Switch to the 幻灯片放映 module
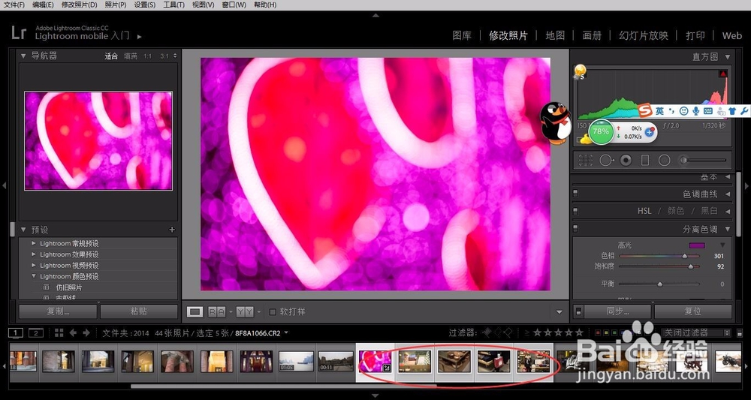 pyautogui.click(x=644, y=35)
